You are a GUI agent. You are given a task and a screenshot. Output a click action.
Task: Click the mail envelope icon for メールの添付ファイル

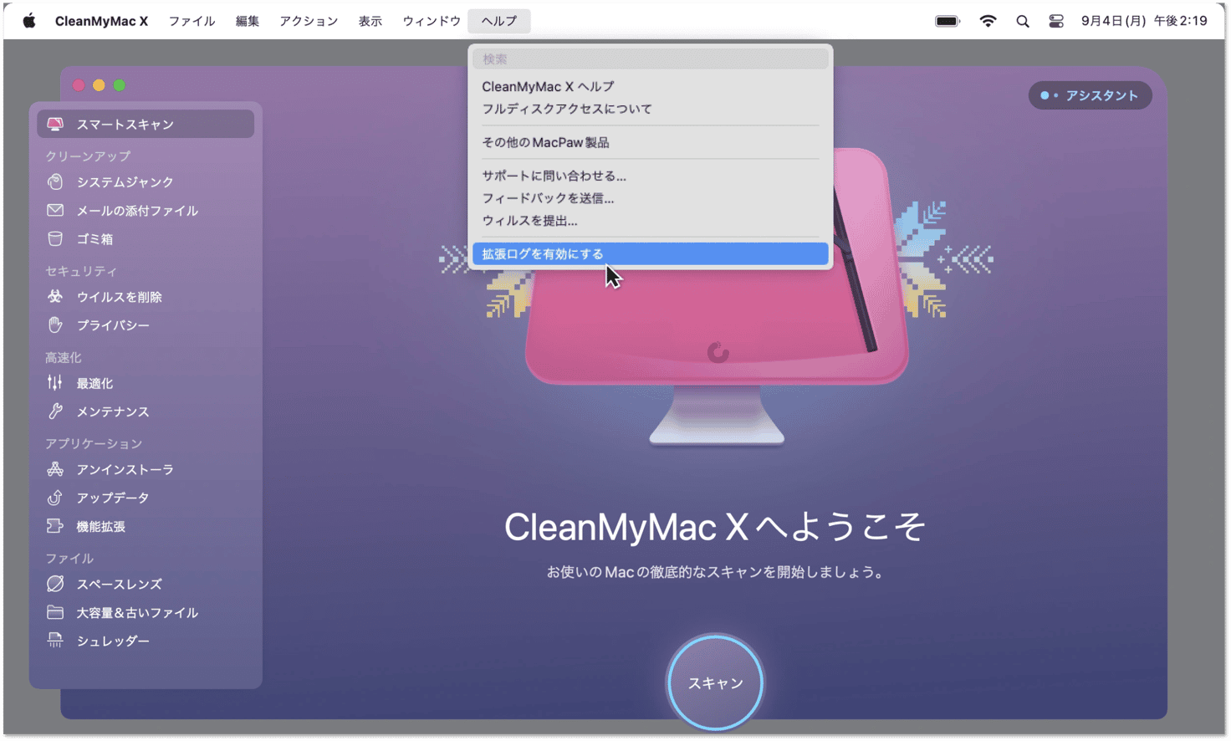(x=55, y=210)
